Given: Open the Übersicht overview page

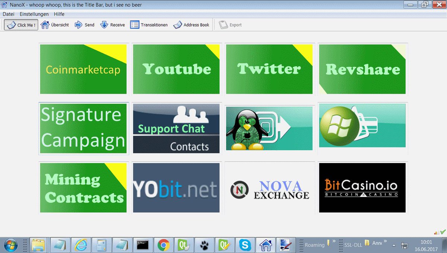Looking at the screenshot, I should [x=55, y=25].
